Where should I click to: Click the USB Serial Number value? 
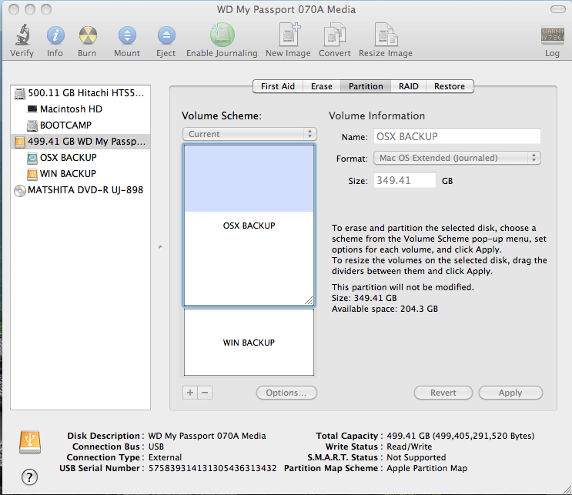(x=212, y=468)
